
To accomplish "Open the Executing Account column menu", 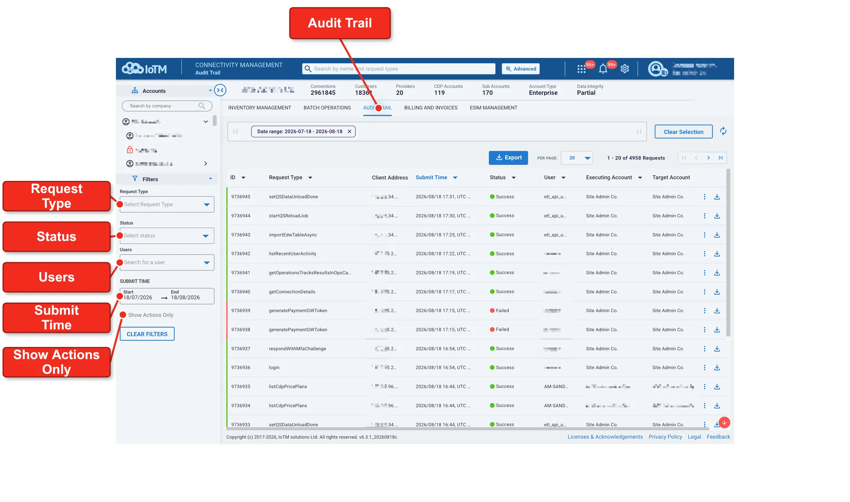I will 640,178.
